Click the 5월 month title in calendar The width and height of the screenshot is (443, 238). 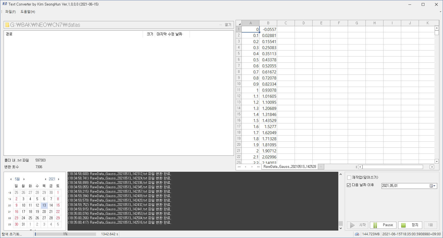click(x=17, y=179)
